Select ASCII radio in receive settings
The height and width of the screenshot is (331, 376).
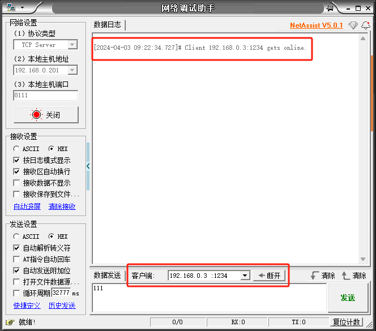point(16,149)
